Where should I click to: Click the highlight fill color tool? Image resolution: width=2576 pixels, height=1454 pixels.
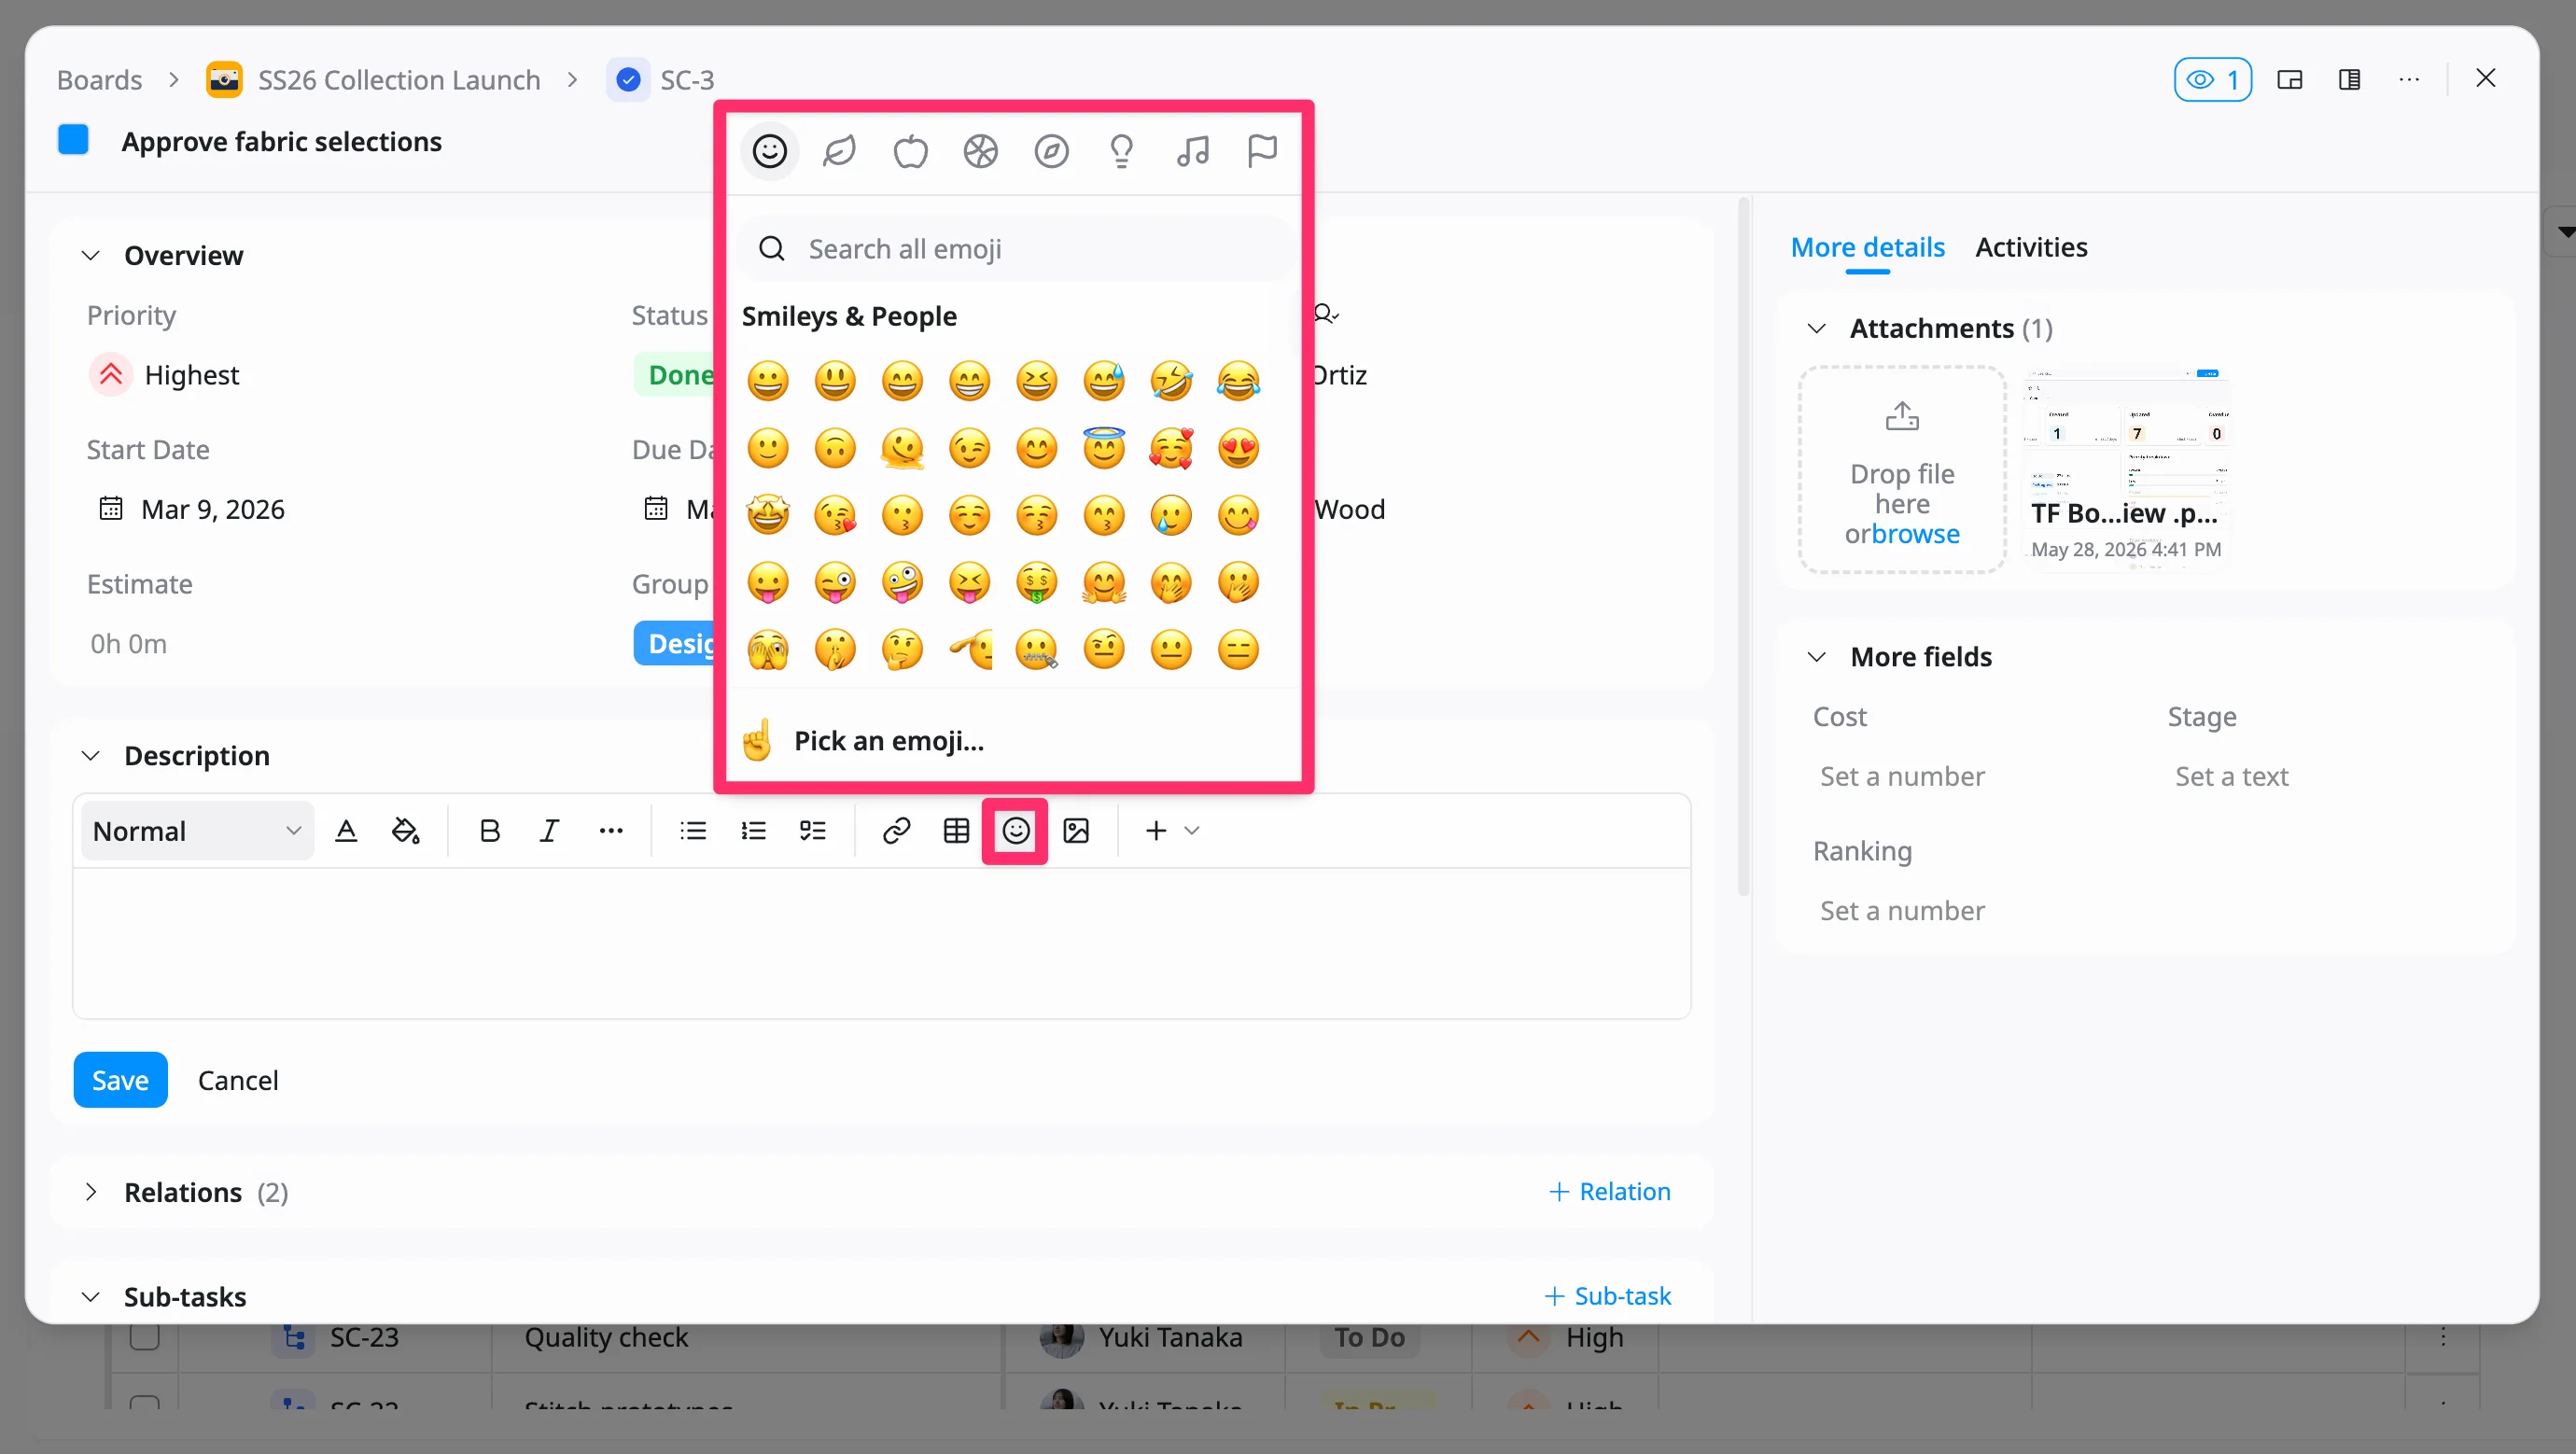406,831
